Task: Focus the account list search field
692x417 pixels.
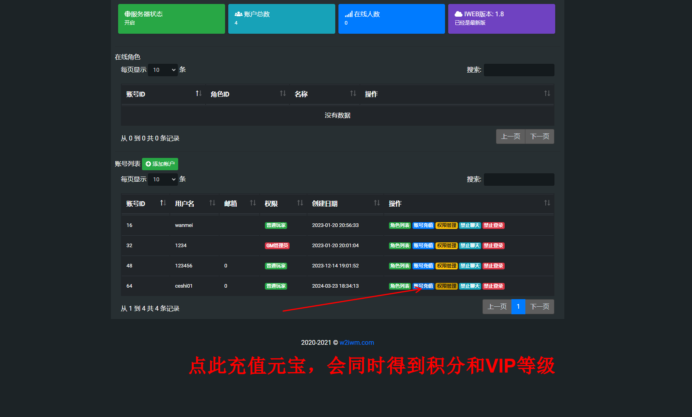Action: pos(519,179)
